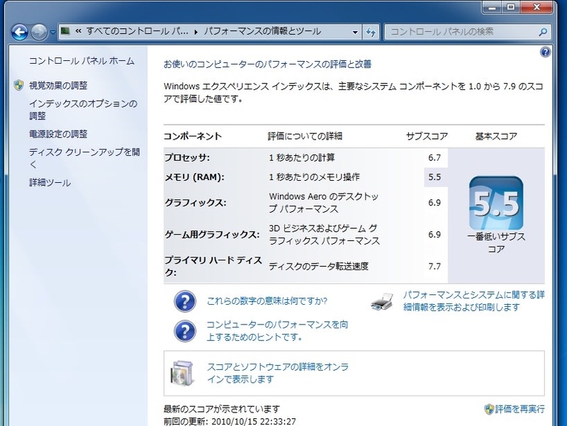Open コンピューターのパフォーマンスを向上するためのヒント link
567x426 pixels.
[277, 330]
